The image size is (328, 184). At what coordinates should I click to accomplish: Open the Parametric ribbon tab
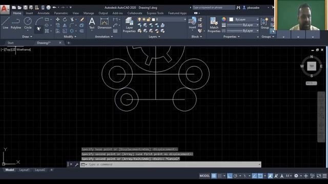(x=61, y=13)
